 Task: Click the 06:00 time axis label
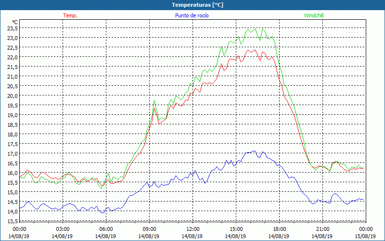click(x=106, y=229)
